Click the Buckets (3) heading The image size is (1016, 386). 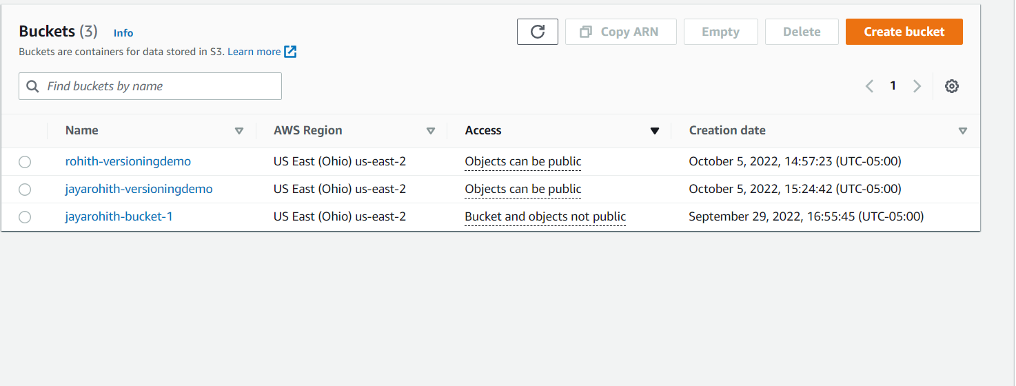click(59, 32)
